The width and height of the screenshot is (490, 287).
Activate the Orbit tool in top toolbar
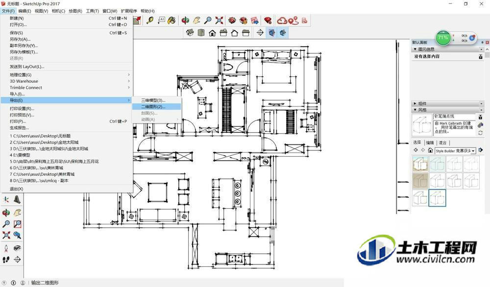185,21
